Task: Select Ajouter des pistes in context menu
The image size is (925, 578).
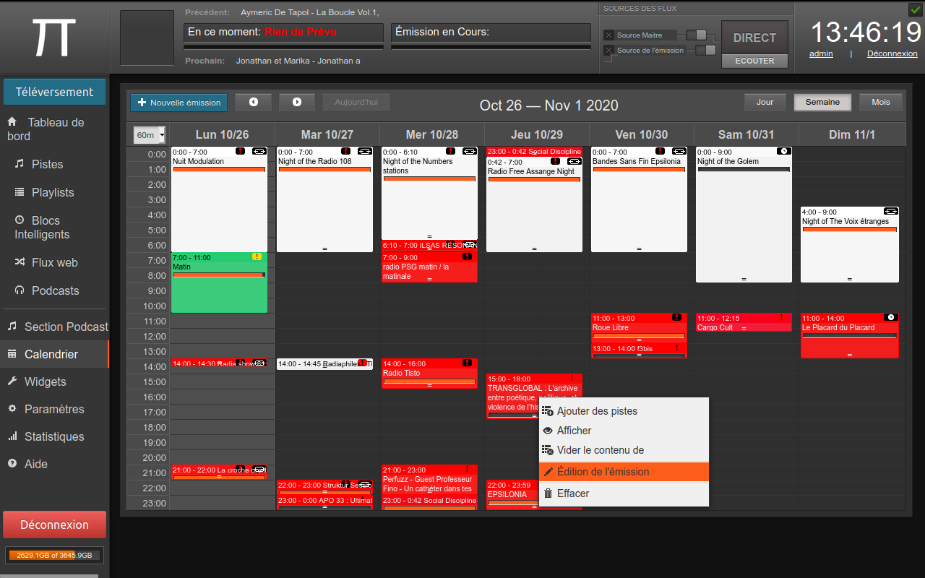Action: (597, 411)
